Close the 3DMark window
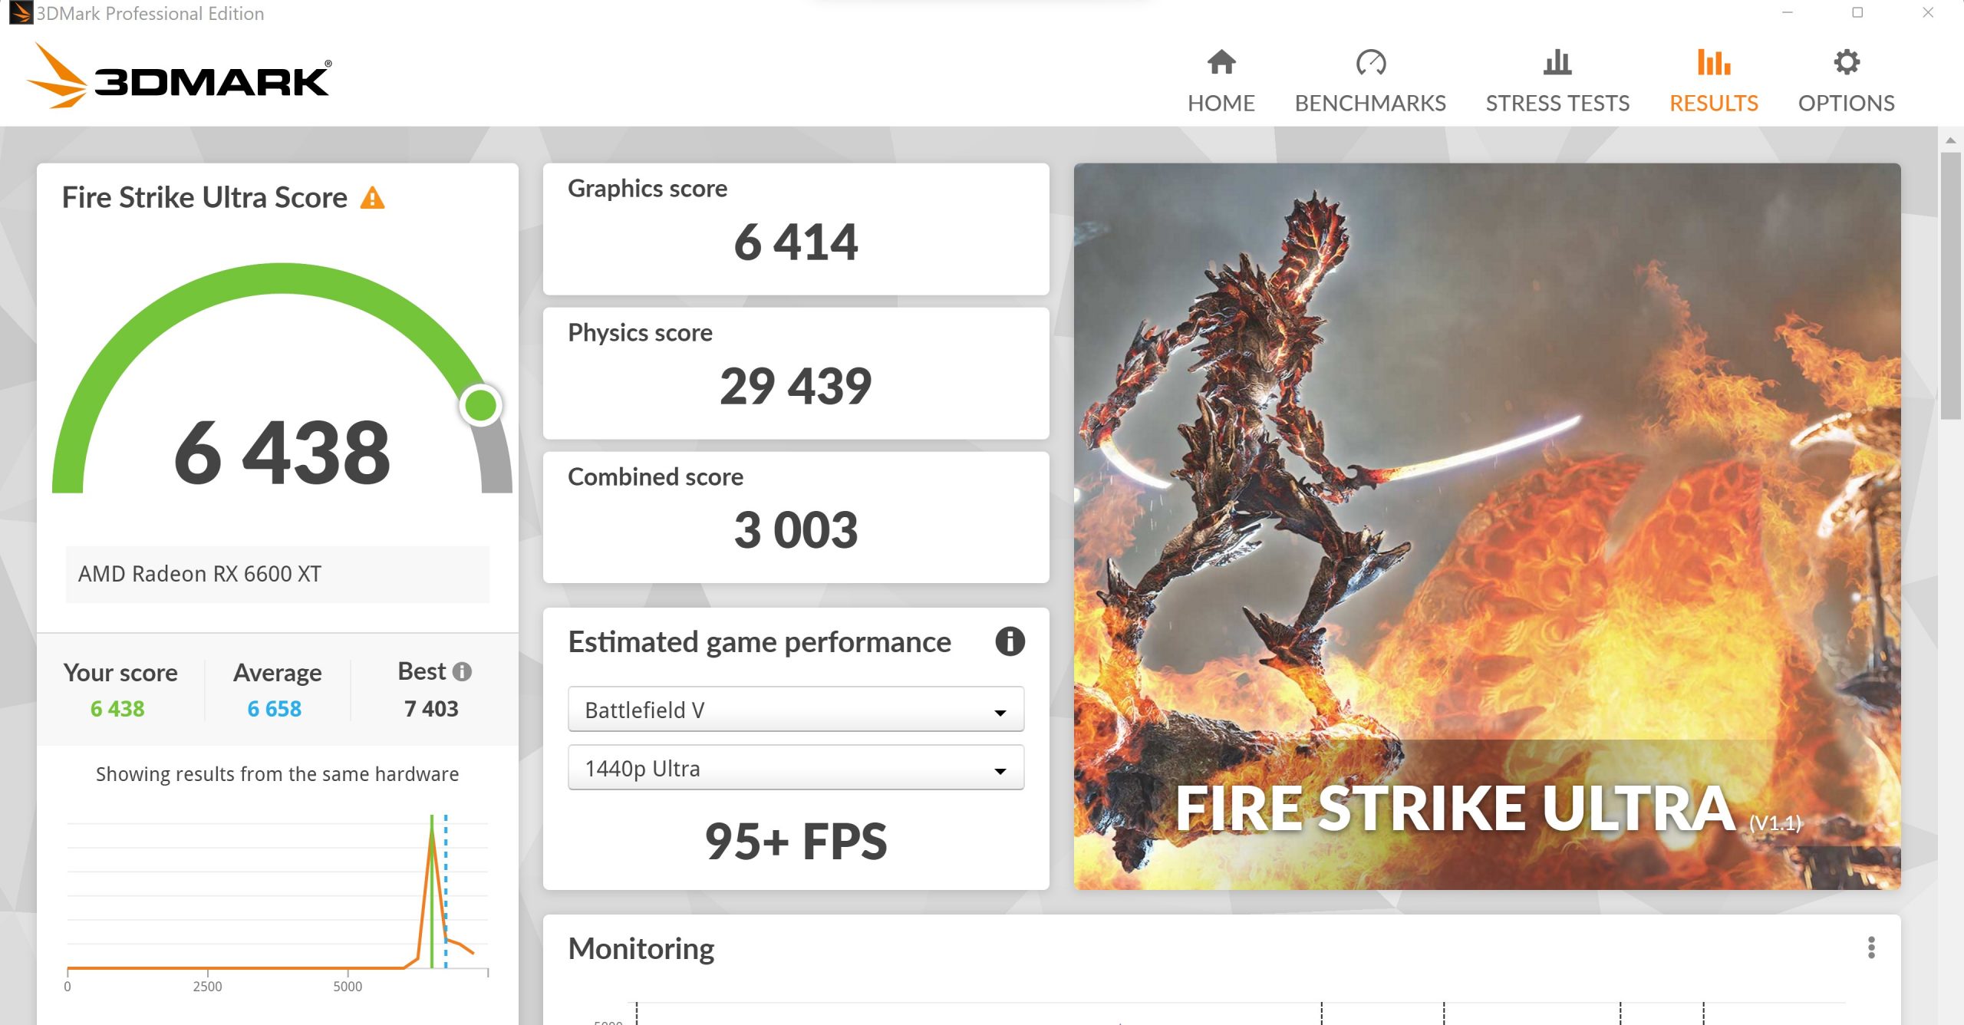Viewport: 1964px width, 1025px height. pos(1928,12)
